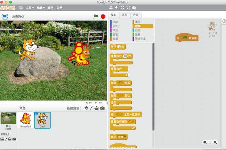
Task: Open the 提示 menu item
Action: [x=51, y=8]
